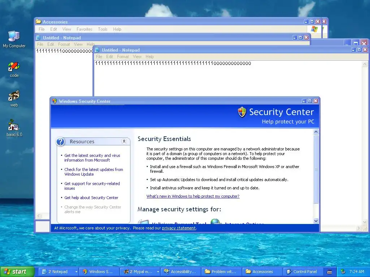Image resolution: width=370 pixels, height=277 pixels.
Task: Click Get help about Security Center link
Action: point(91,198)
